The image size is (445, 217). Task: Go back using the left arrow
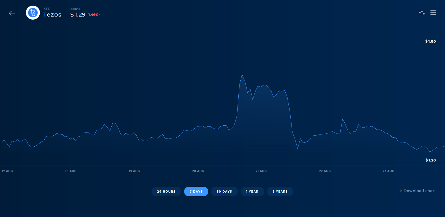(12, 13)
